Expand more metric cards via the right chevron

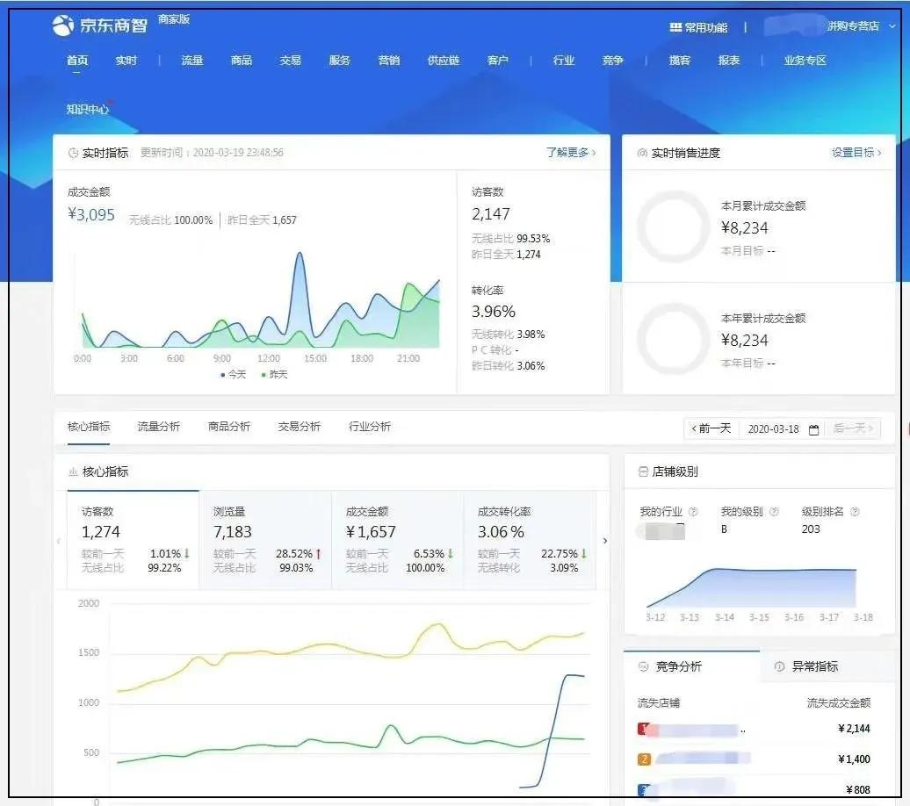click(x=604, y=541)
